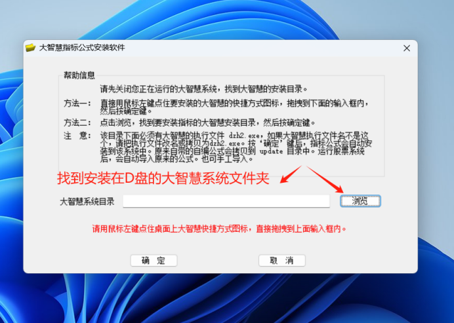Click the 注 意 label in help text
This screenshot has width=454, height=323.
pyautogui.click(x=77, y=136)
